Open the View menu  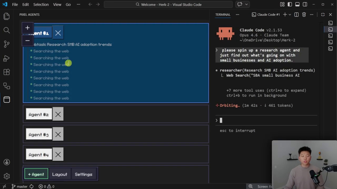pos(57,4)
